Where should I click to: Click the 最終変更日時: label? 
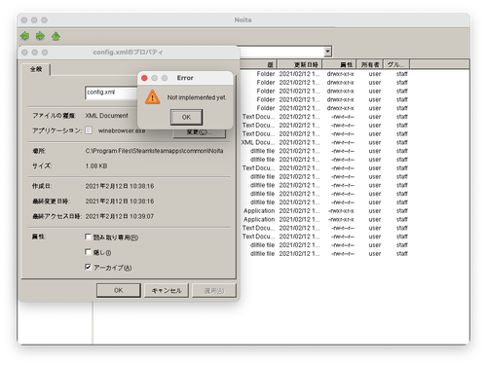(x=51, y=201)
